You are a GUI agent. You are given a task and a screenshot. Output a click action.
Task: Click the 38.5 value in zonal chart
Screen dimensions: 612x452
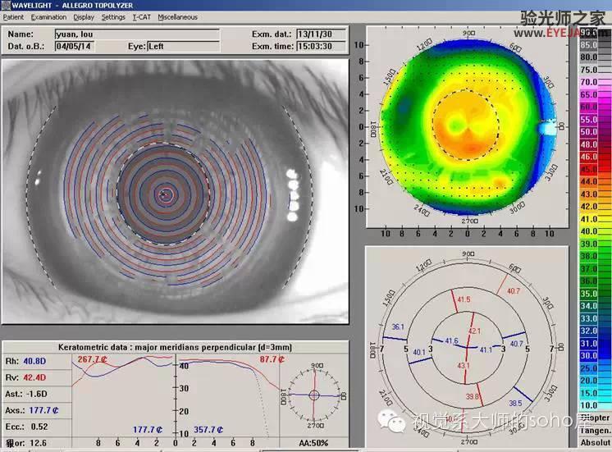click(x=515, y=403)
